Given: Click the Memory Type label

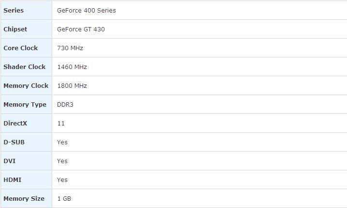Looking at the screenshot, I should [x=25, y=104].
